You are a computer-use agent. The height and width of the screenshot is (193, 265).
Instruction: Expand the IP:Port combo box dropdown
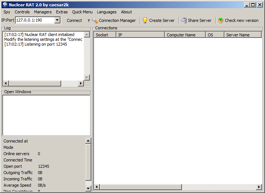click(57, 20)
